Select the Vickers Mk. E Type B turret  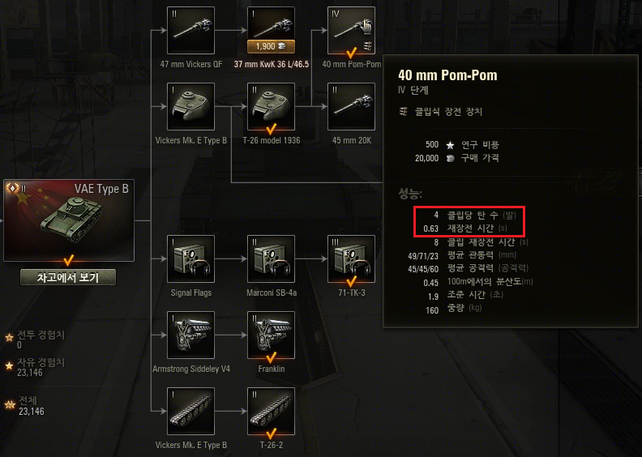(190, 106)
